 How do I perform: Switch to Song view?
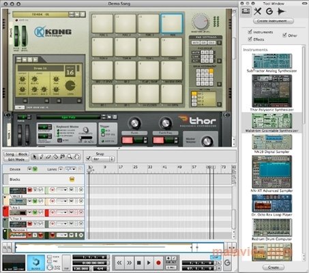(x=10, y=154)
